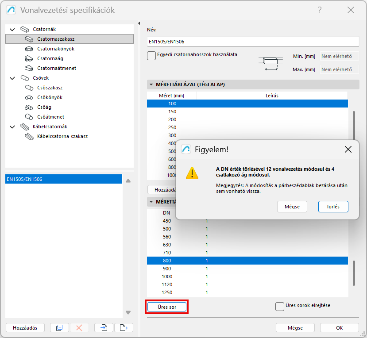The image size is (367, 338).
Task: Click the Csövek pipes category icon
Action: [x=25, y=78]
